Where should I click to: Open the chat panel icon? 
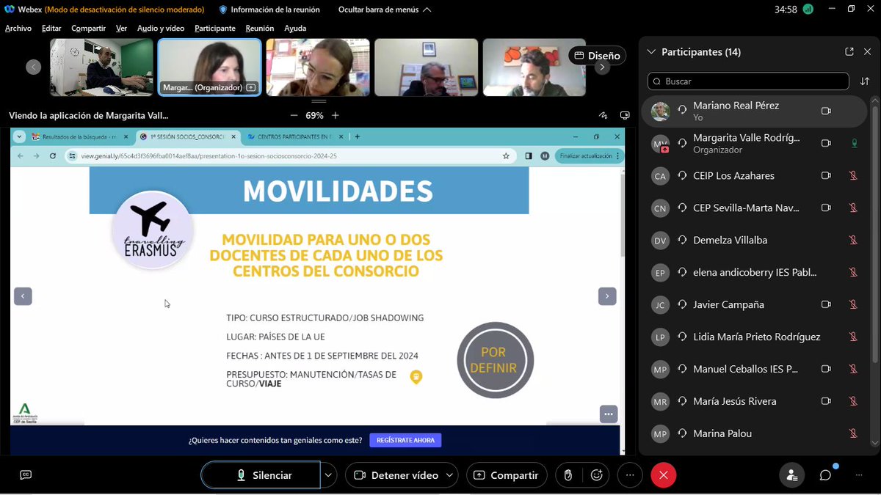(824, 476)
